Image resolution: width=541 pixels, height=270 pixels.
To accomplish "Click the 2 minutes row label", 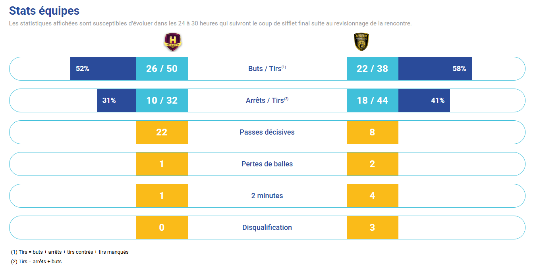I will point(267,196).
